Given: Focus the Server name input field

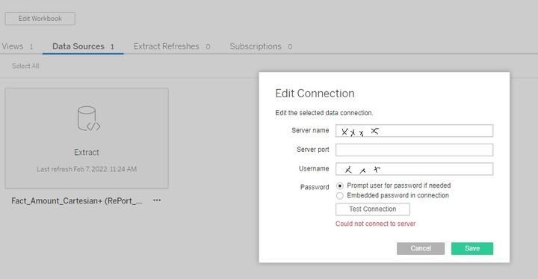Looking at the screenshot, I should [x=414, y=131].
